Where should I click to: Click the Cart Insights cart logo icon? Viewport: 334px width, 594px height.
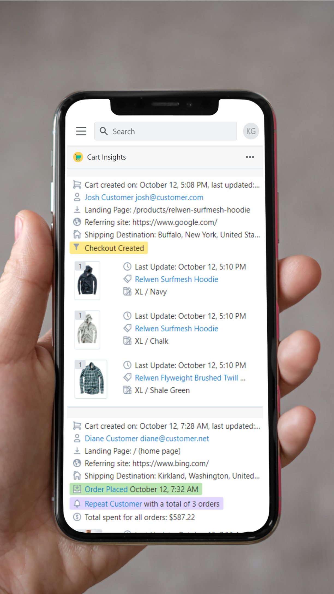pos(78,157)
